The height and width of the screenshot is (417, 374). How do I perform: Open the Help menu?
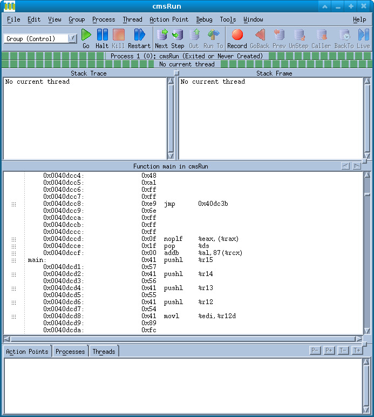coord(359,19)
